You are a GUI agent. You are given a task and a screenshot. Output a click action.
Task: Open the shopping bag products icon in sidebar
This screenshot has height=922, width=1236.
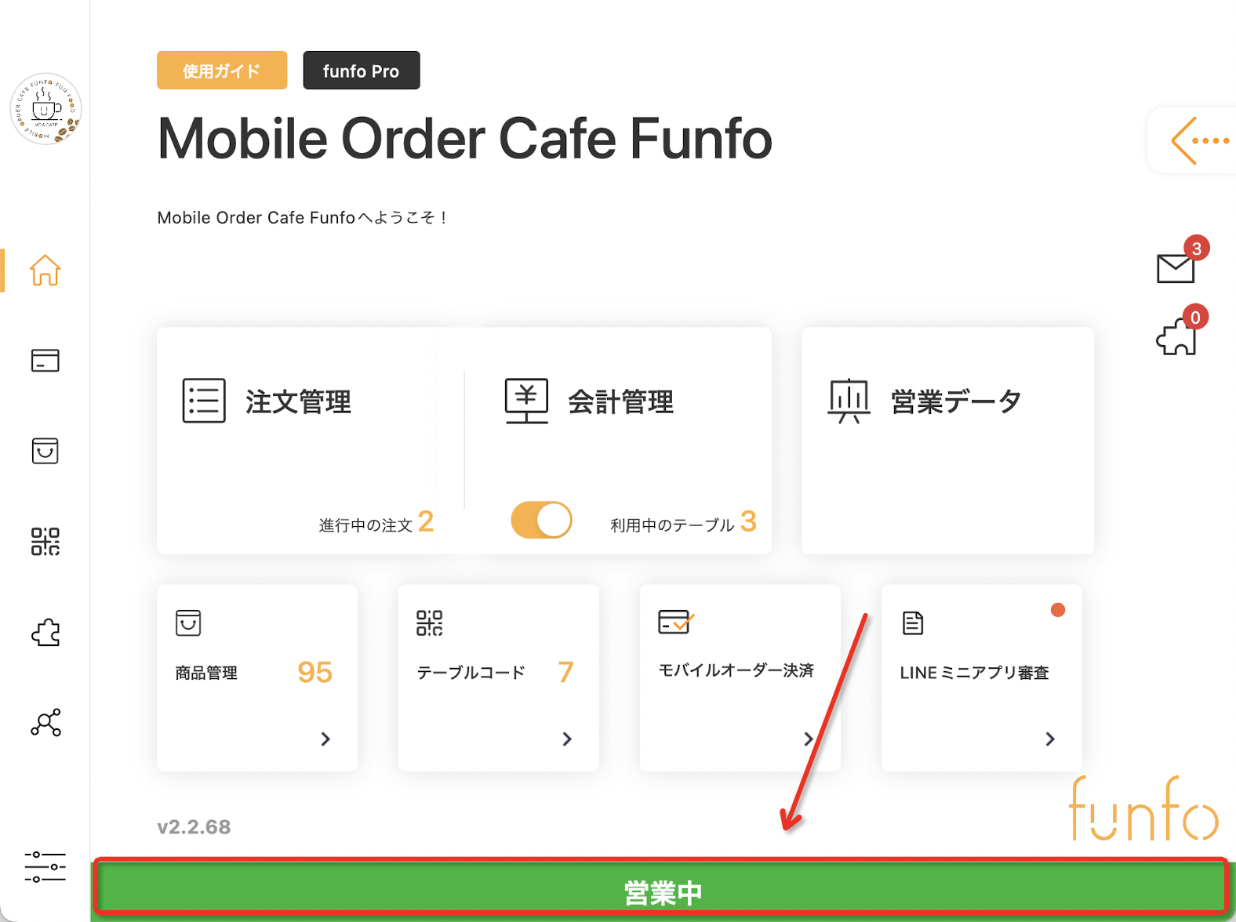pyautogui.click(x=45, y=451)
